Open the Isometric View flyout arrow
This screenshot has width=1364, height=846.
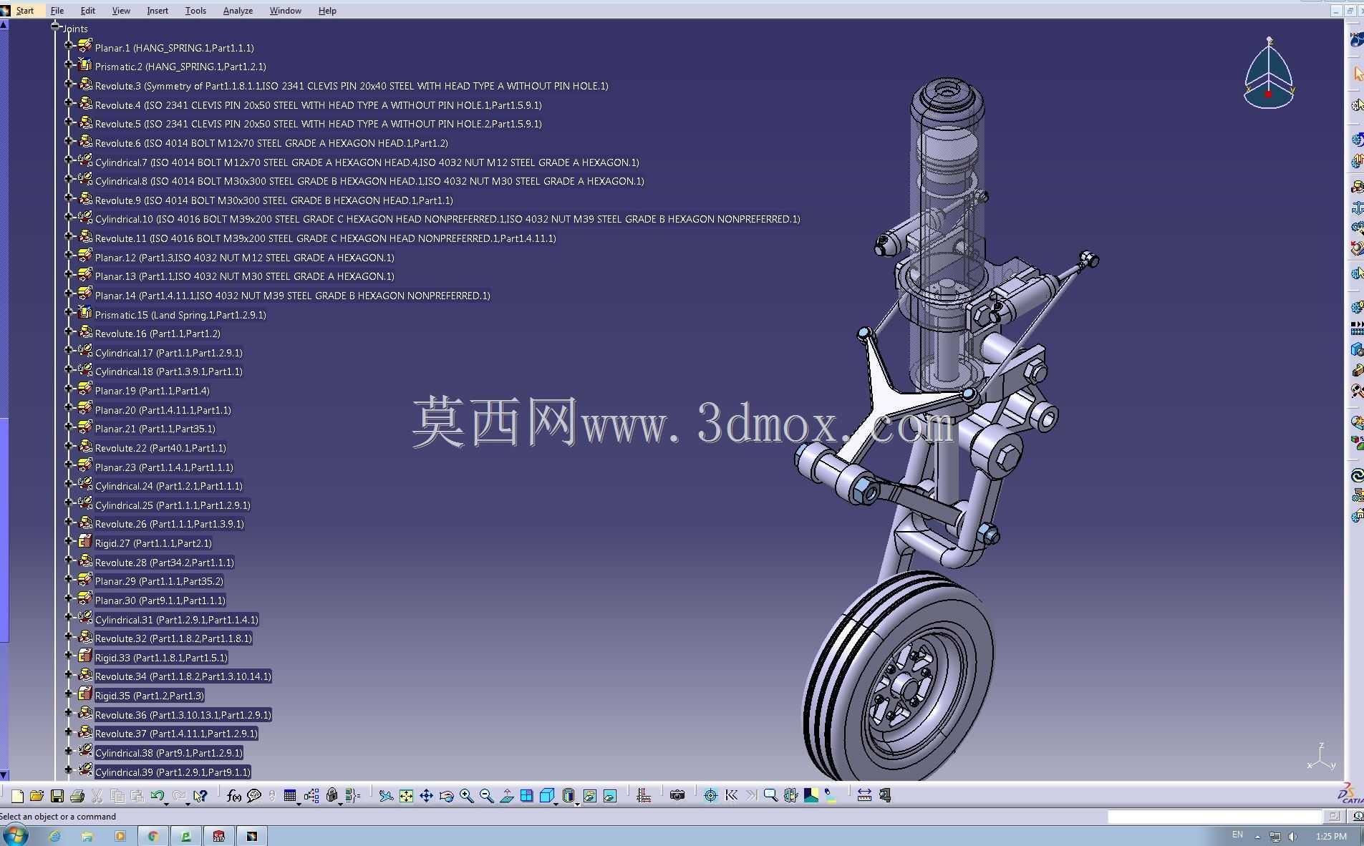point(556,803)
